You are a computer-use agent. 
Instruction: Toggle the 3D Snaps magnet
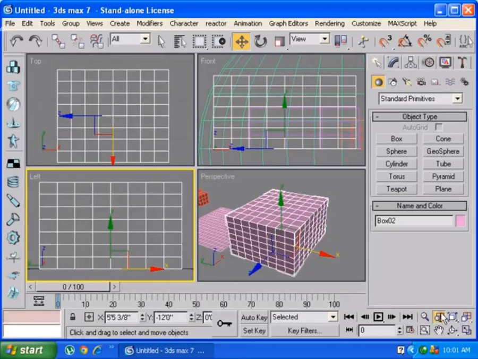point(385,41)
